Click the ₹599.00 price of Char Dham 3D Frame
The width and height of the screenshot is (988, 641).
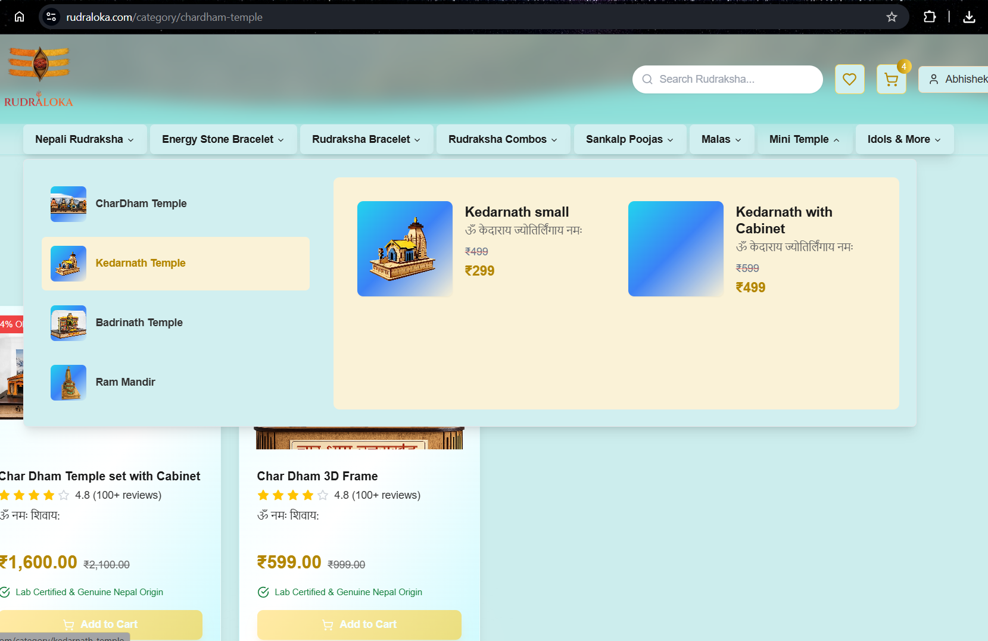tap(289, 562)
